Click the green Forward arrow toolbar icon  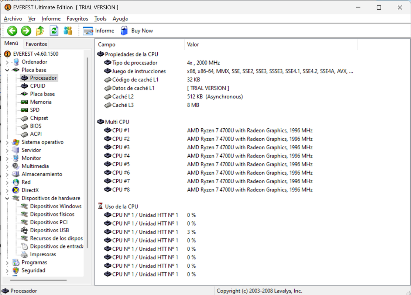(26, 31)
